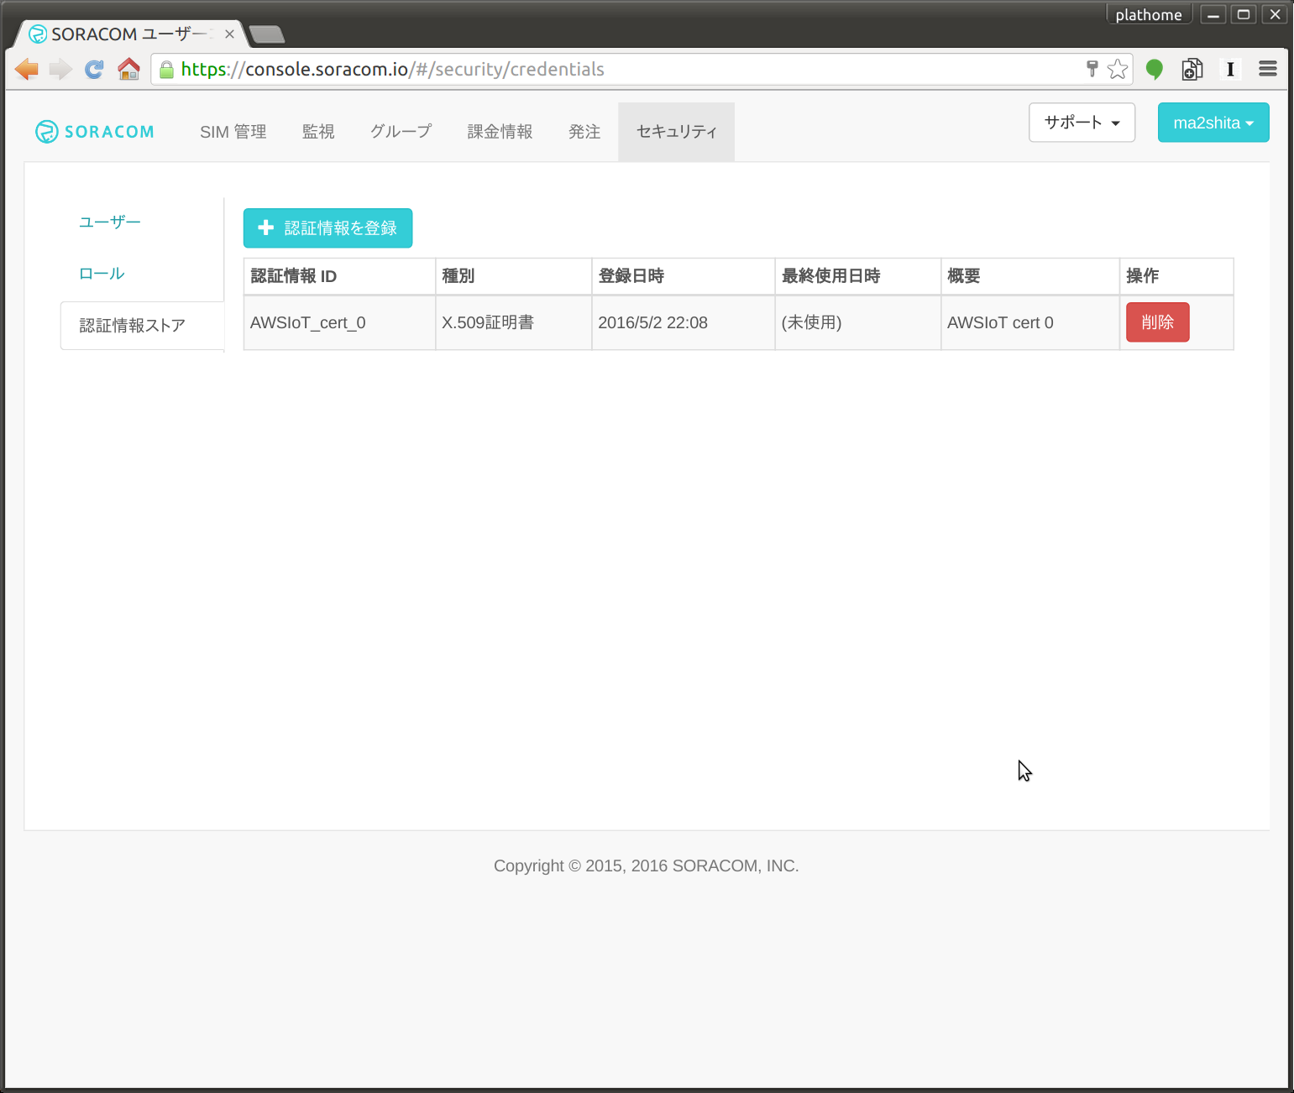Click the saved password key icon

click(x=1092, y=69)
